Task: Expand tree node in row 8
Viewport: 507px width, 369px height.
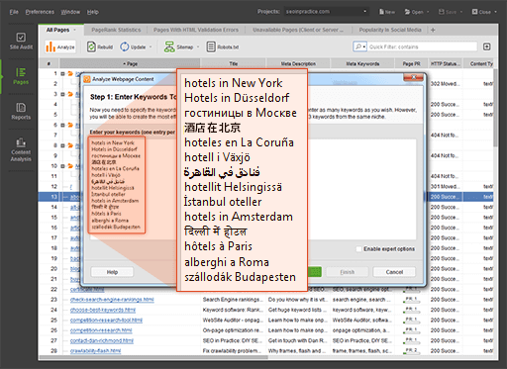Action: tap(62, 145)
